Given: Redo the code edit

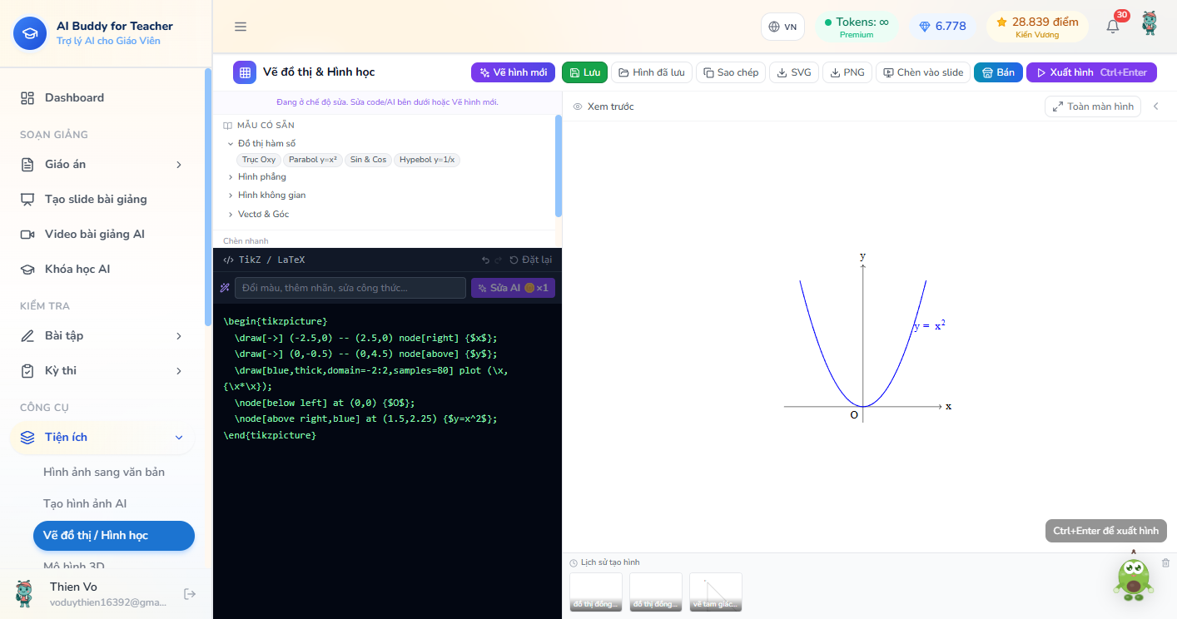Looking at the screenshot, I should [498, 260].
